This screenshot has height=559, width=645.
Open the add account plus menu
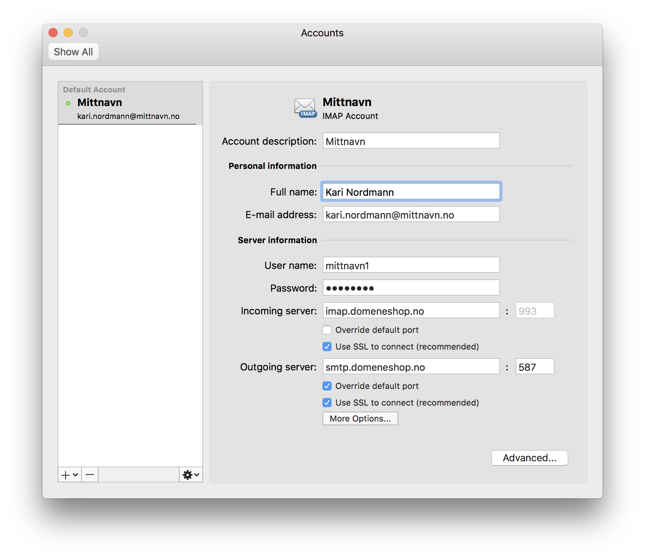pyautogui.click(x=70, y=475)
